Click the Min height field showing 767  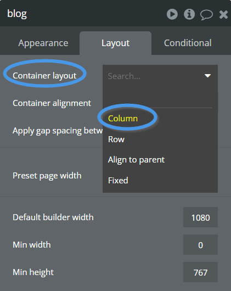click(200, 272)
